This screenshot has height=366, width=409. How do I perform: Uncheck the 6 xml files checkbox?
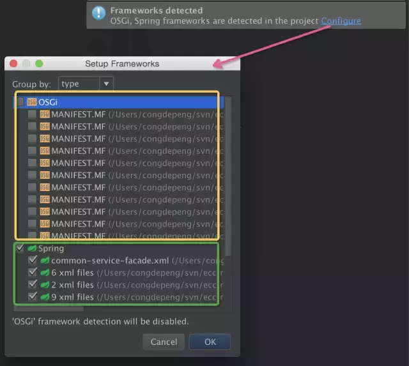(x=33, y=272)
